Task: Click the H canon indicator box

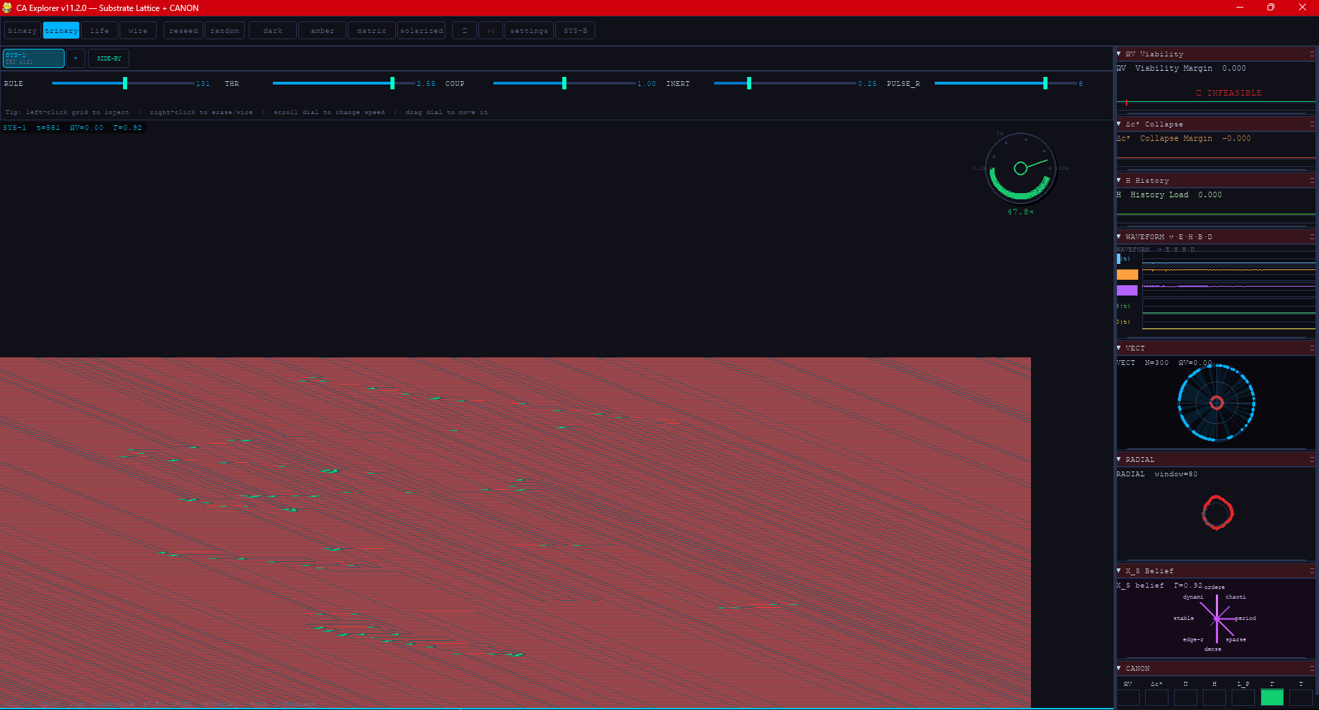Action: coord(1215,698)
